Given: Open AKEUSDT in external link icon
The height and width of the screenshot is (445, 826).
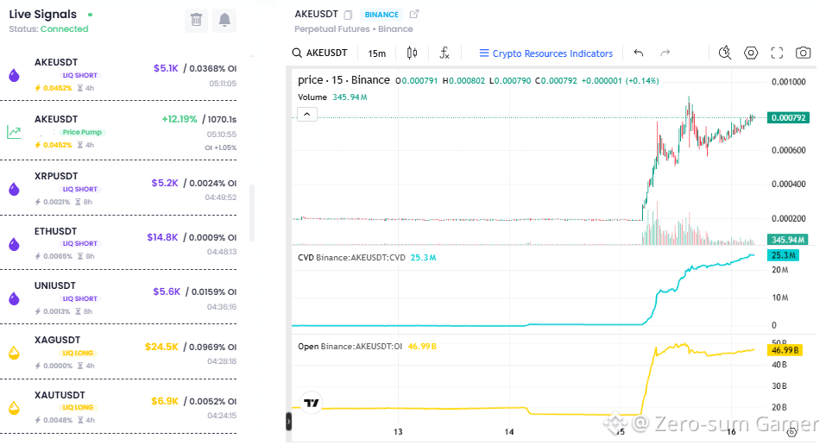Looking at the screenshot, I should (x=414, y=14).
